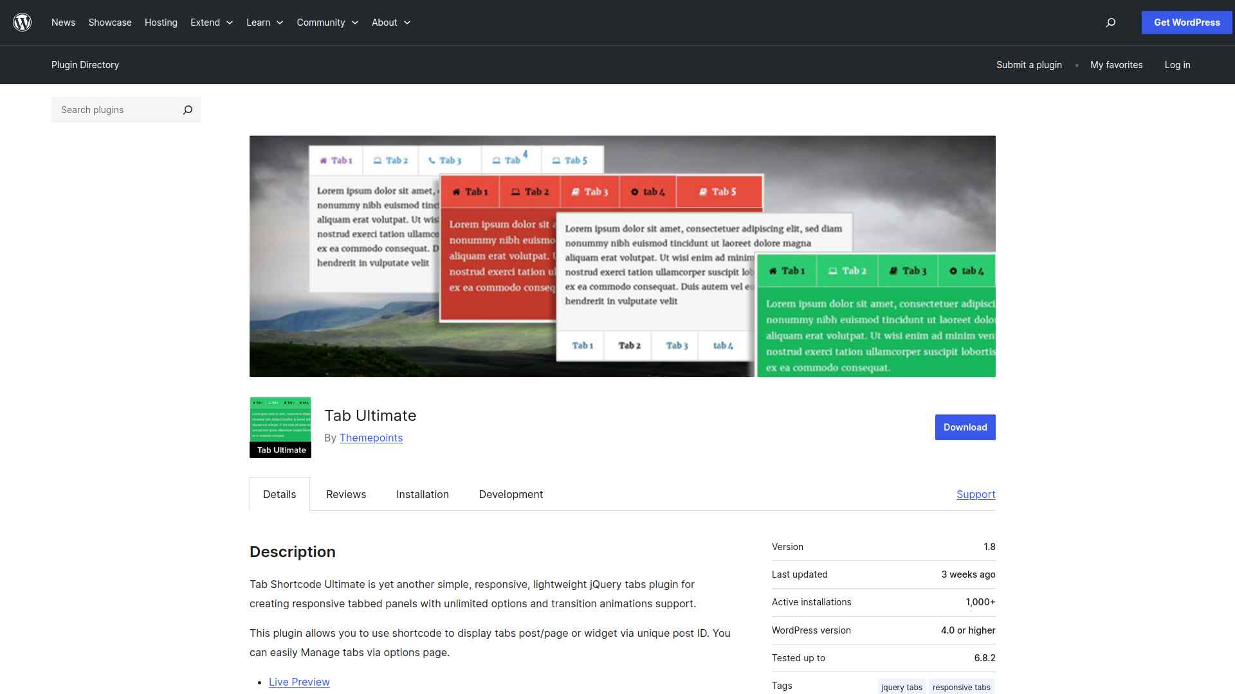Click the Support link
Viewport: 1235px width, 694px height.
pos(976,494)
